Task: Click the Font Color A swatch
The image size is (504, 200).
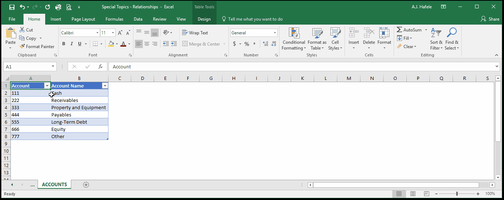Action: (123, 44)
